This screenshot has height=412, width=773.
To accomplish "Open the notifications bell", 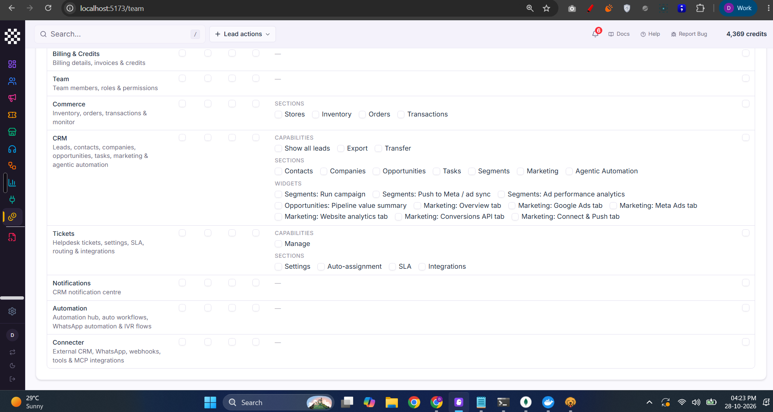I will 595,34.
